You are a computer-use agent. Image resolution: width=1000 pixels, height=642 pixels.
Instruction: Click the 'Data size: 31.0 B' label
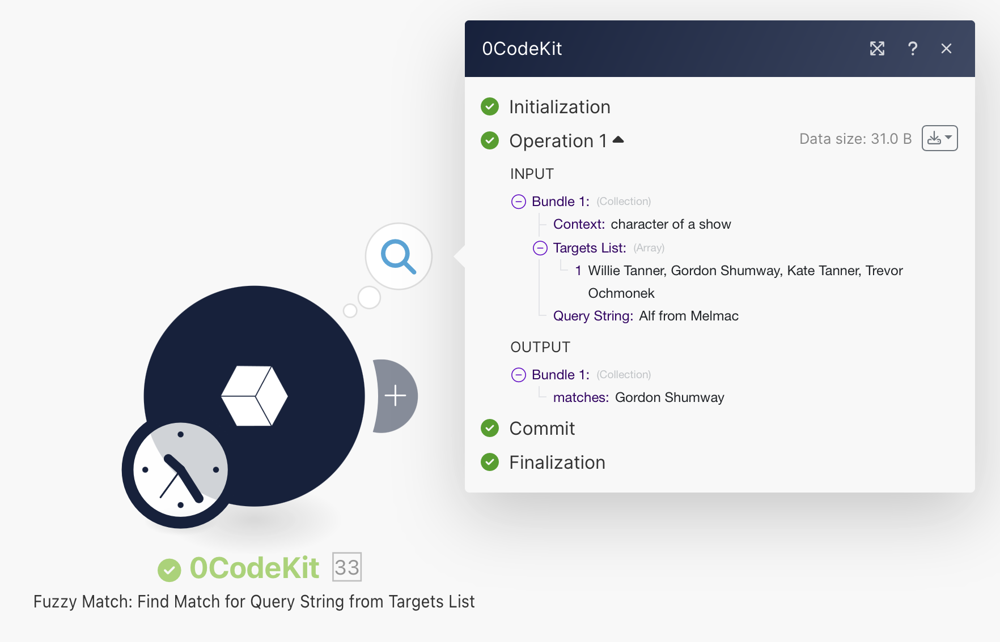point(855,139)
